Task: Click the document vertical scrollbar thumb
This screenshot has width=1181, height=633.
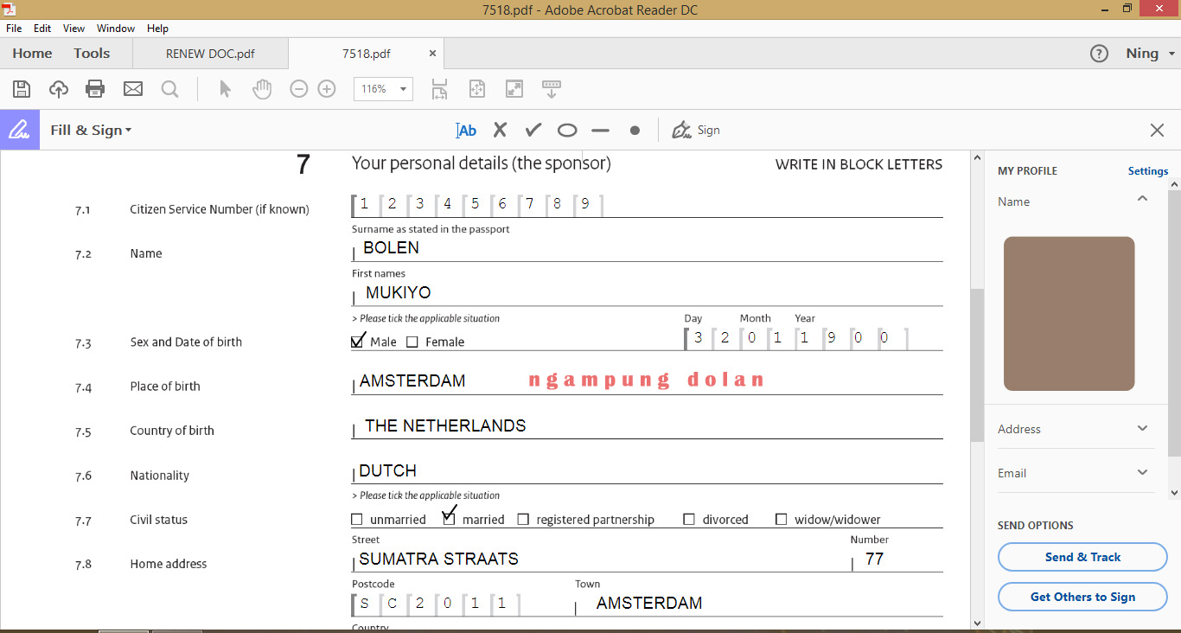Action: tap(977, 365)
